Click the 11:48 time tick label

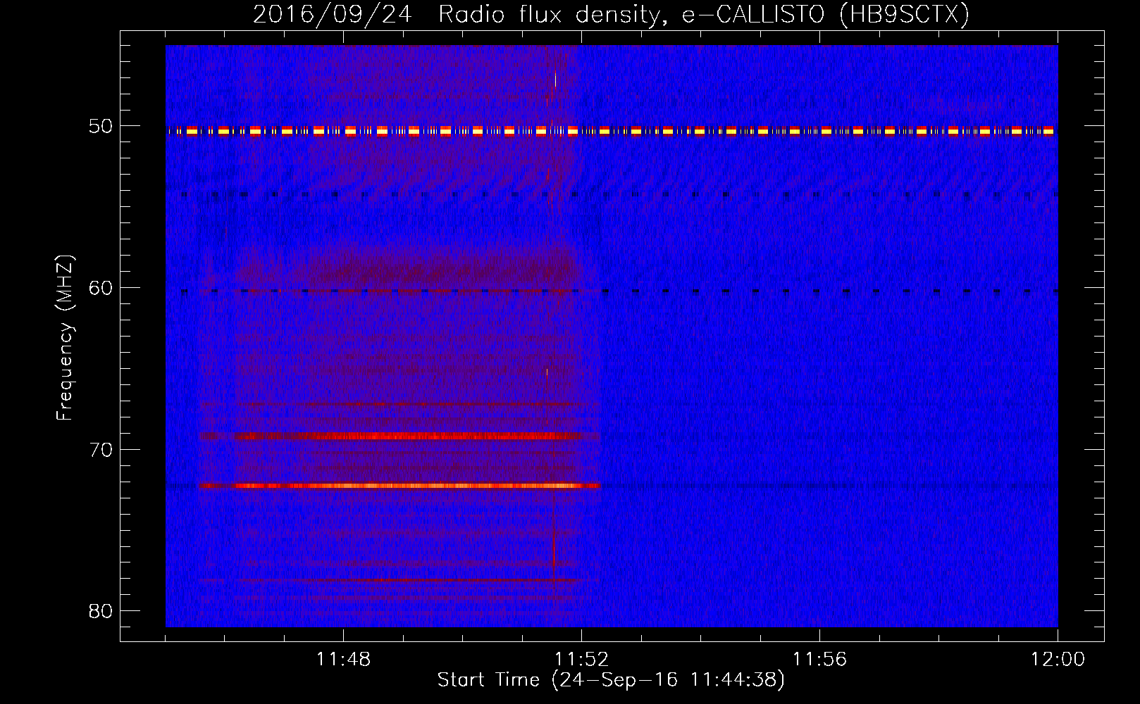(x=343, y=660)
